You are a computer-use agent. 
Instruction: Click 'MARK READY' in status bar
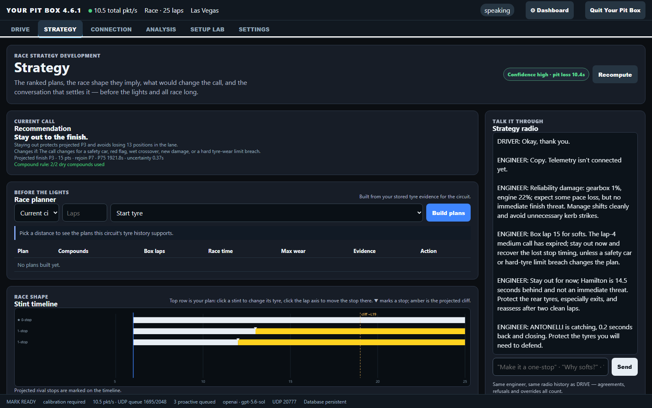point(21,402)
